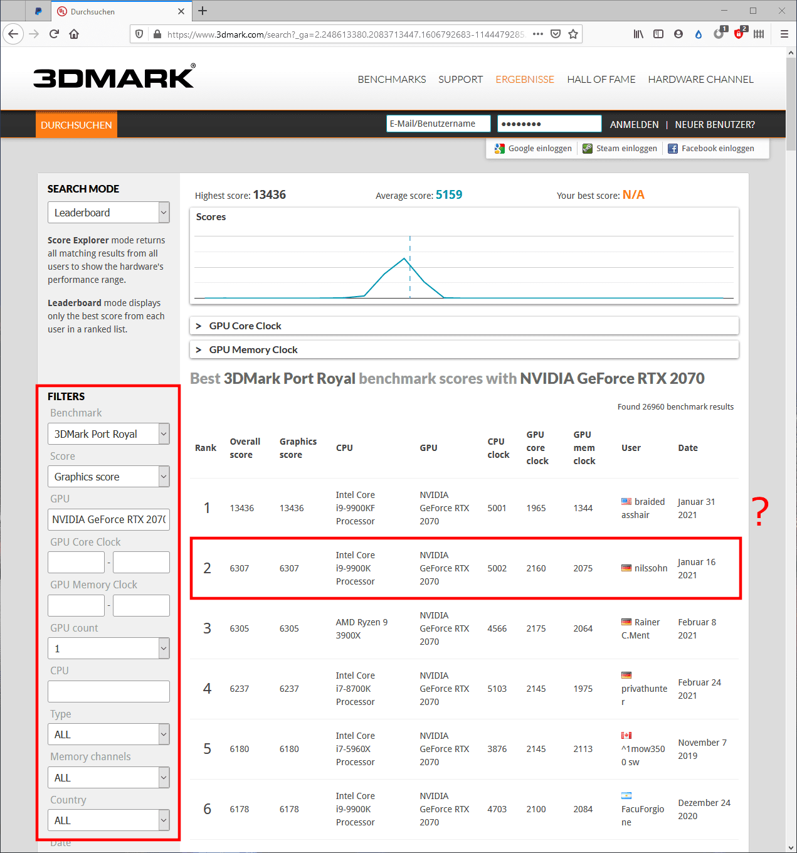Image resolution: width=797 pixels, height=853 pixels.
Task: Close the Durchsuchen tab
Action: click(181, 11)
